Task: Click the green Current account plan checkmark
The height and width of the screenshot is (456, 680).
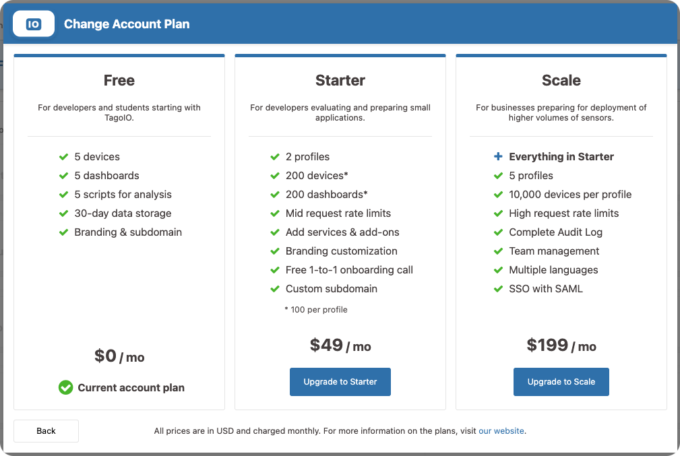Action: coord(66,387)
